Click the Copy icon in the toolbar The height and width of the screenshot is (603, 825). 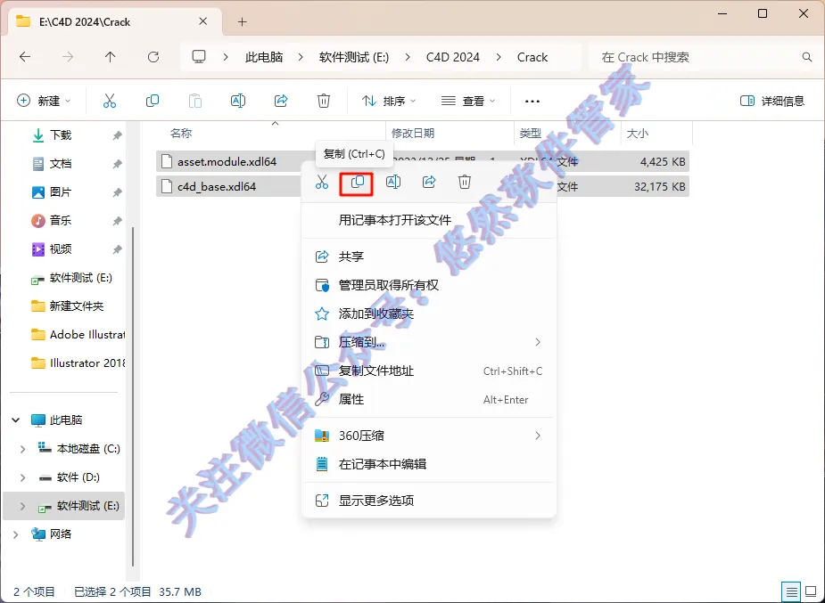152,101
